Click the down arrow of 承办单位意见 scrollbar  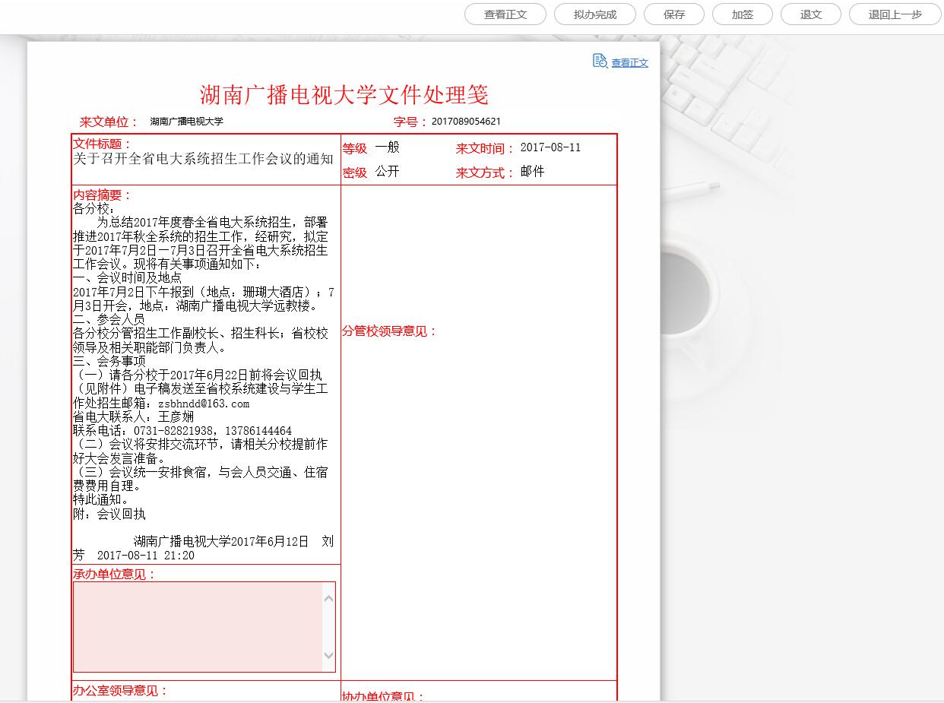click(329, 656)
